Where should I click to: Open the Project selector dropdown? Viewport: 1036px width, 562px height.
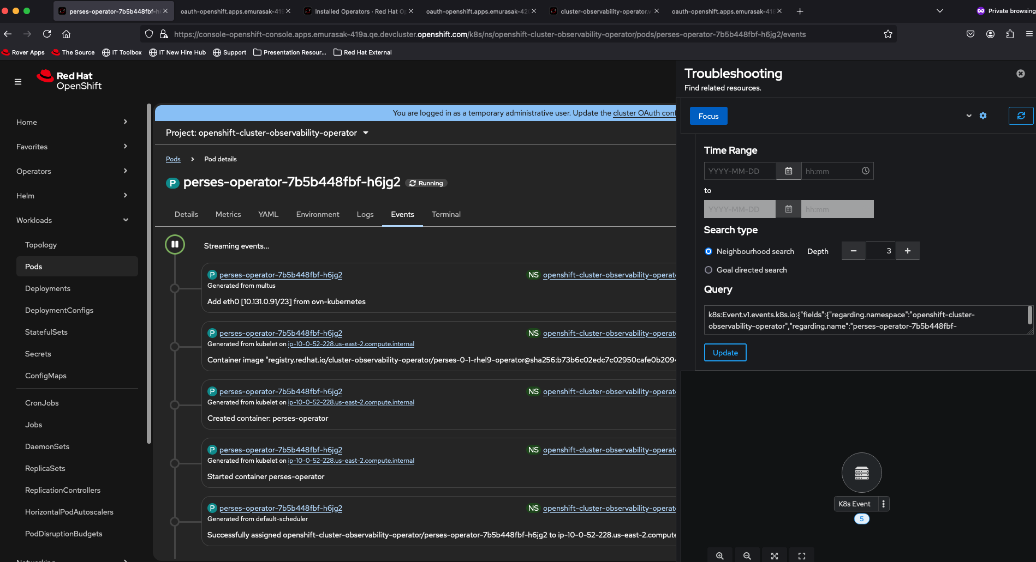[267, 132]
